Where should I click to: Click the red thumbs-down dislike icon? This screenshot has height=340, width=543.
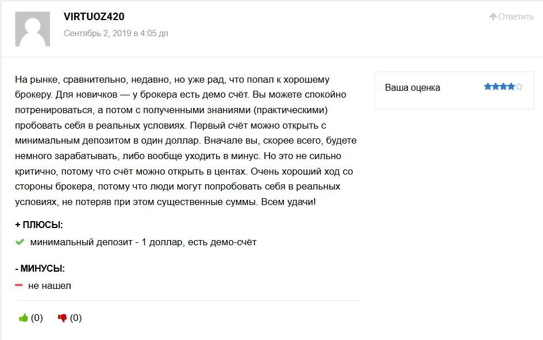click(x=62, y=318)
